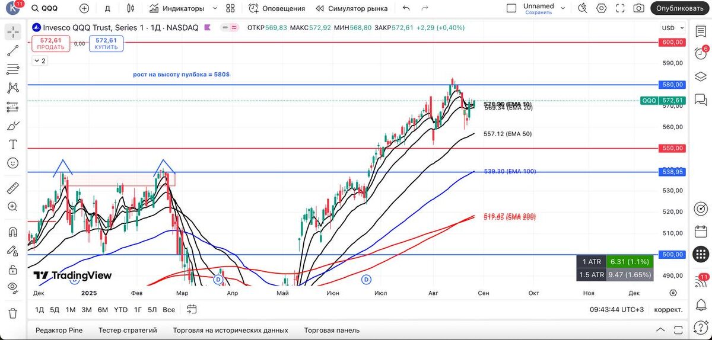Select the 1Д date range

coord(40,310)
